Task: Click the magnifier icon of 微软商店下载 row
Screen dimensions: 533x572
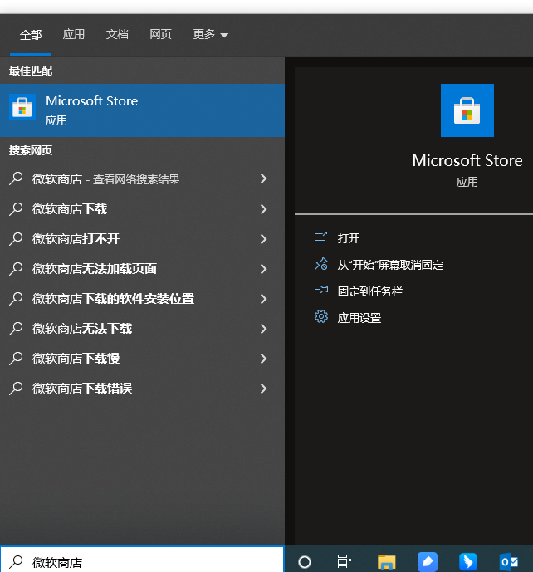Action: click(x=16, y=209)
